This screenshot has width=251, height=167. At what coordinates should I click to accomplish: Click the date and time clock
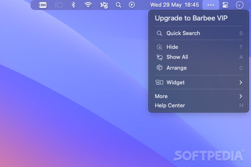(174, 5)
